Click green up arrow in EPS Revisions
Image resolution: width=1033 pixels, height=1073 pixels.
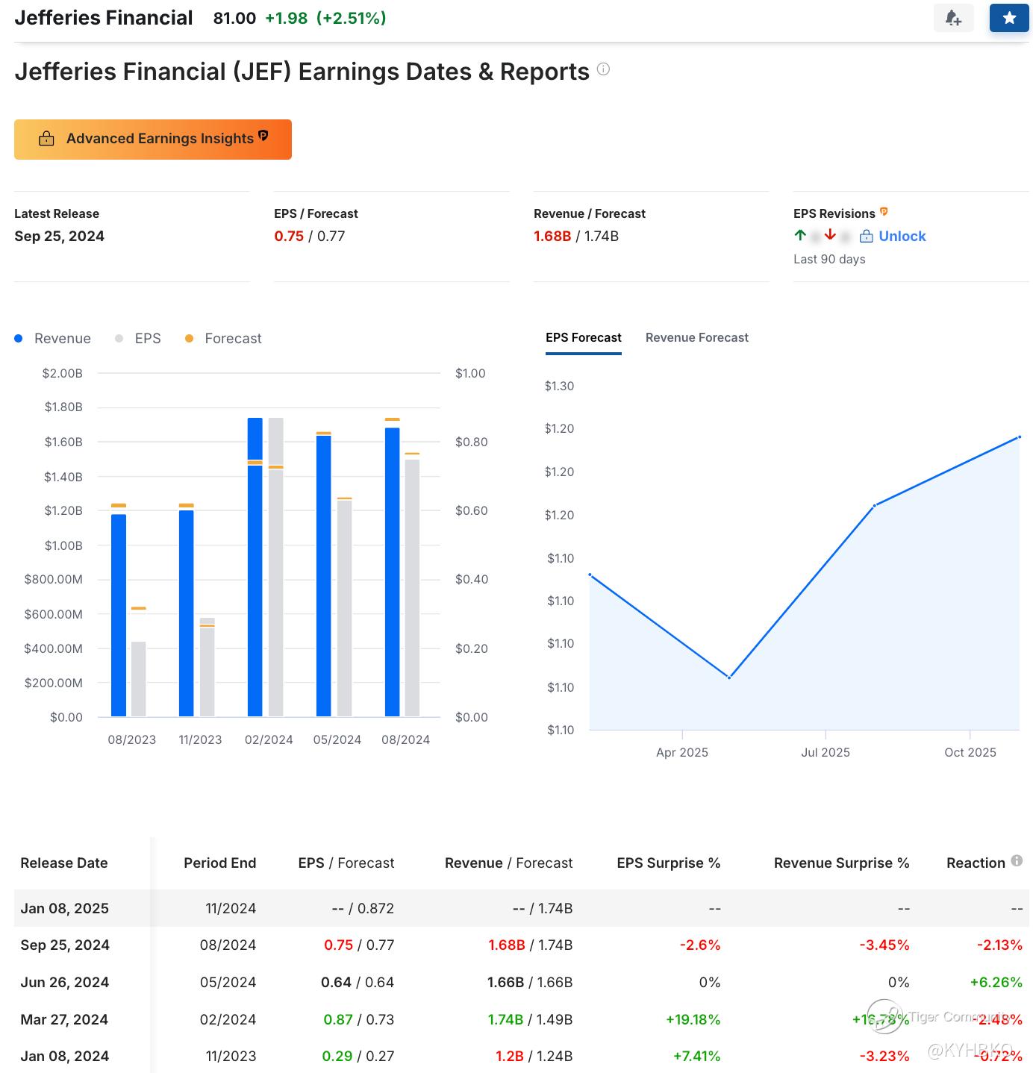pos(800,235)
